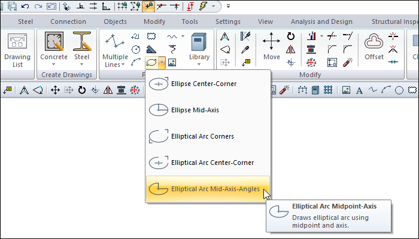Click the dynamite icon in lower toolbar
The height and width of the screenshot is (239, 419).
[284, 90]
